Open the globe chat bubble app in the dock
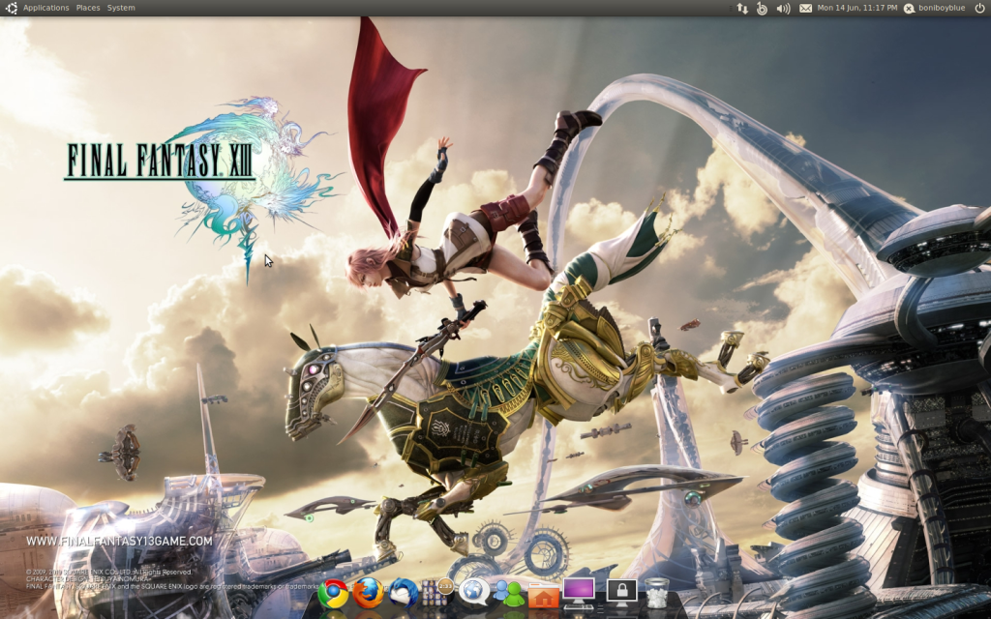The image size is (991, 619). pos(474,593)
